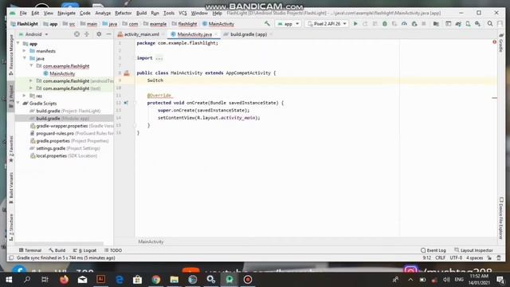Click Firefox icon in taskbar
This screenshot has height=287, width=510.
coord(65,280)
